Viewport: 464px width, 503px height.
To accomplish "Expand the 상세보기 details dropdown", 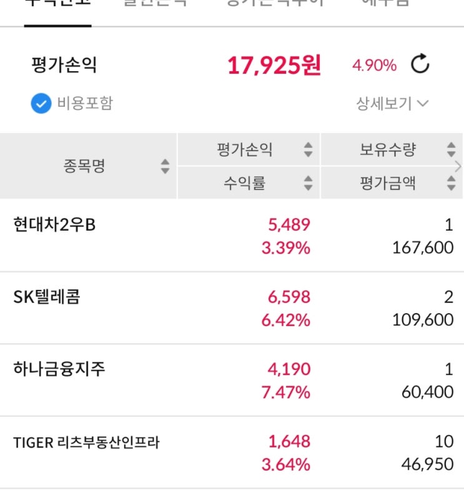I will [392, 104].
